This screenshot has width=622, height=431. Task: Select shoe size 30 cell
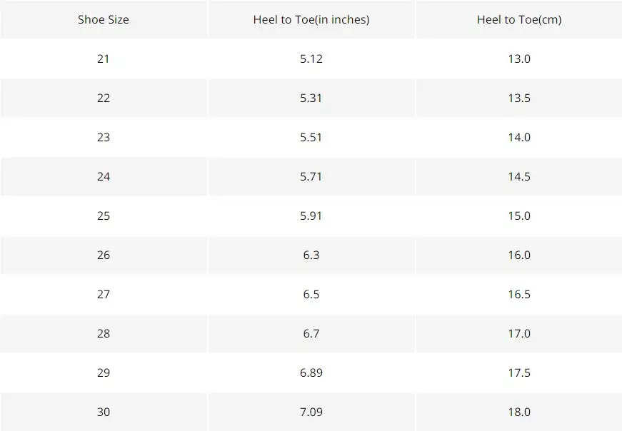click(103, 412)
